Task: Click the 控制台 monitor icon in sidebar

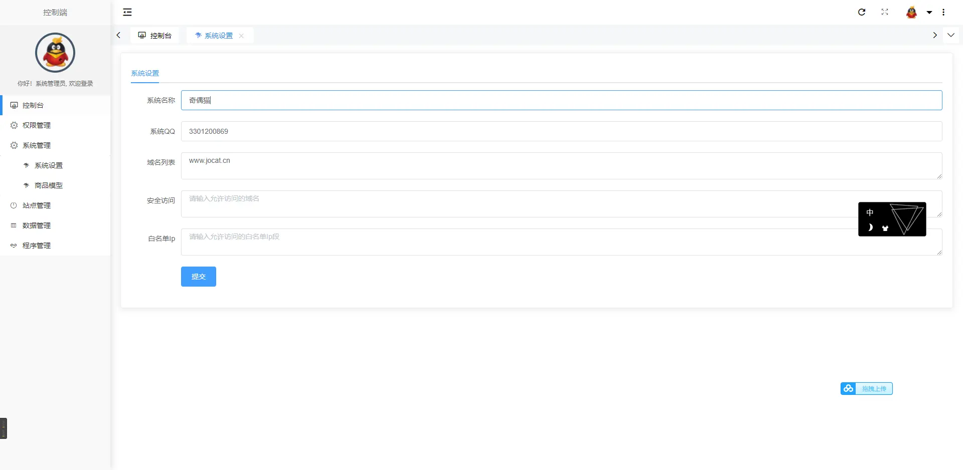Action: [14, 105]
